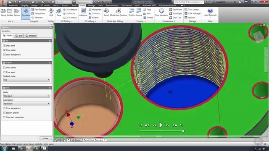Open the Stock Mode dropdown
The height and width of the screenshot is (151, 269).
click(26, 96)
